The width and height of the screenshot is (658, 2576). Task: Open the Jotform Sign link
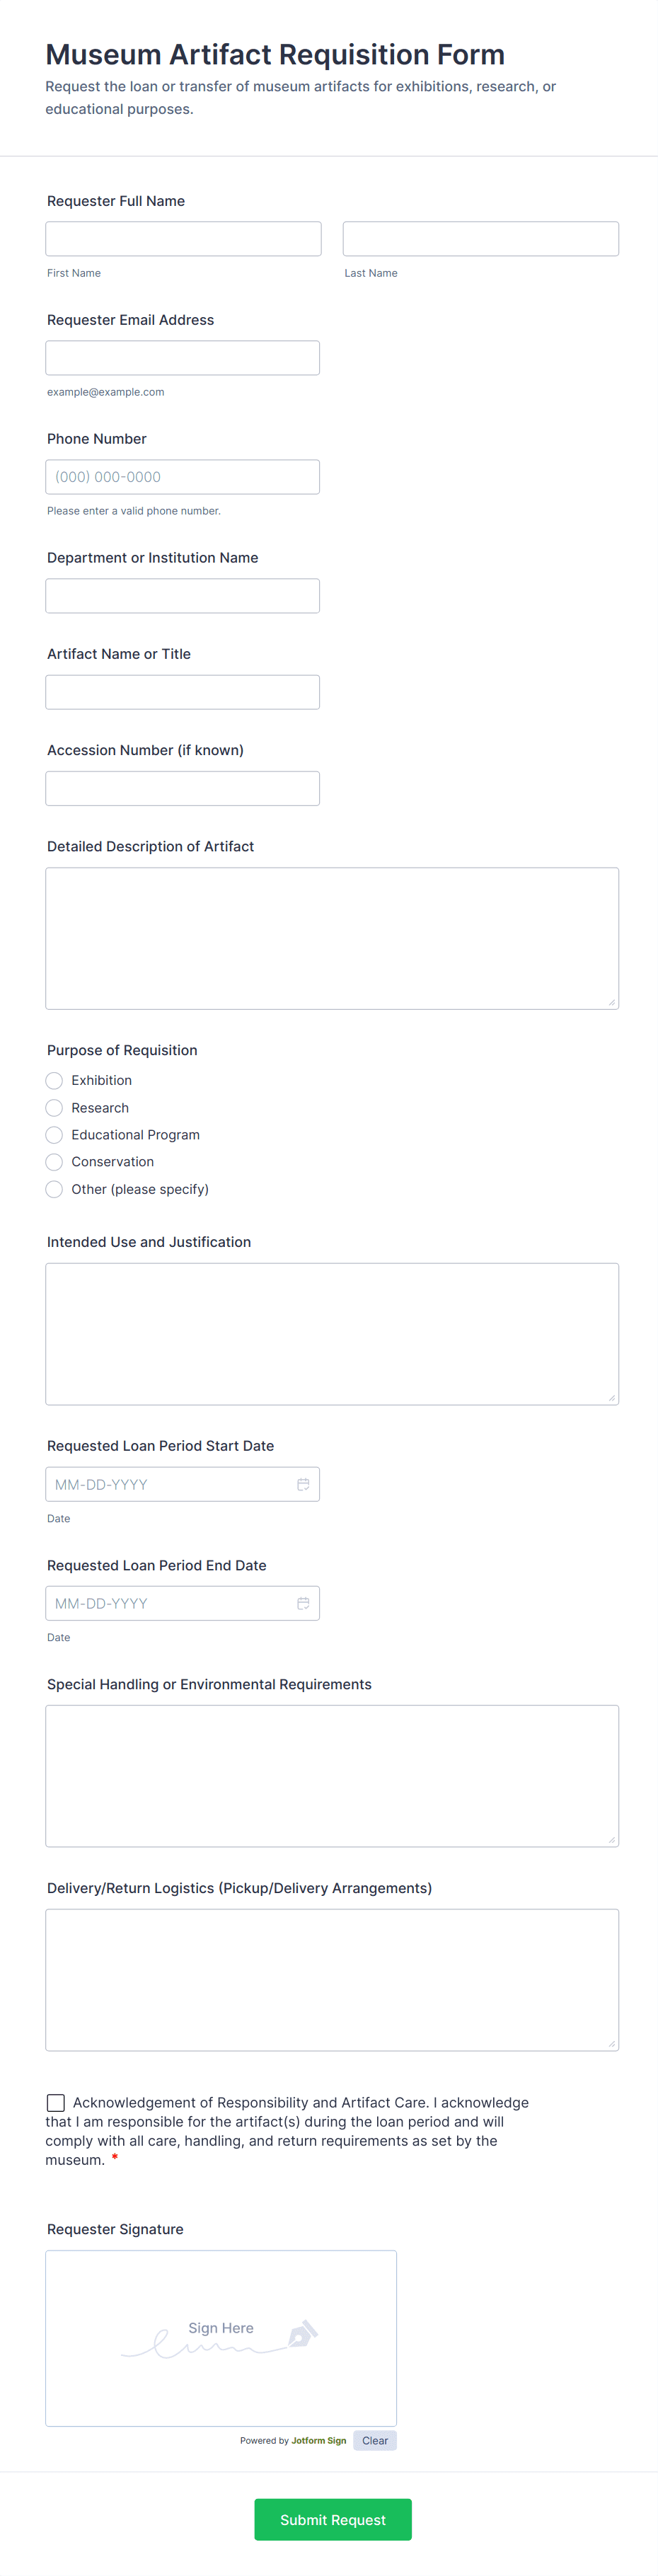pos(319,2440)
